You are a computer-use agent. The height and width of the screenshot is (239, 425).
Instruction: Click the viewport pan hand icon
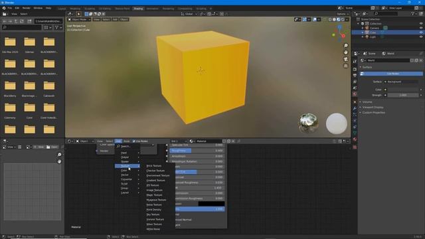click(x=345, y=52)
